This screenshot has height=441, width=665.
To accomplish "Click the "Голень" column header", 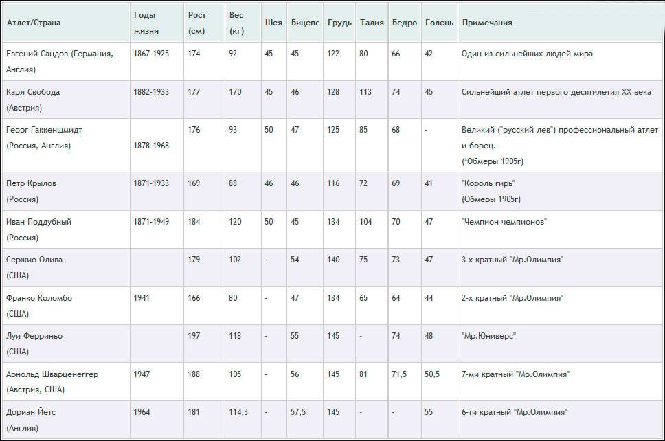I will tap(439, 23).
